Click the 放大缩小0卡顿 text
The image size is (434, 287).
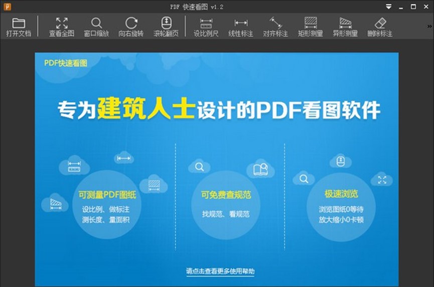(x=341, y=219)
